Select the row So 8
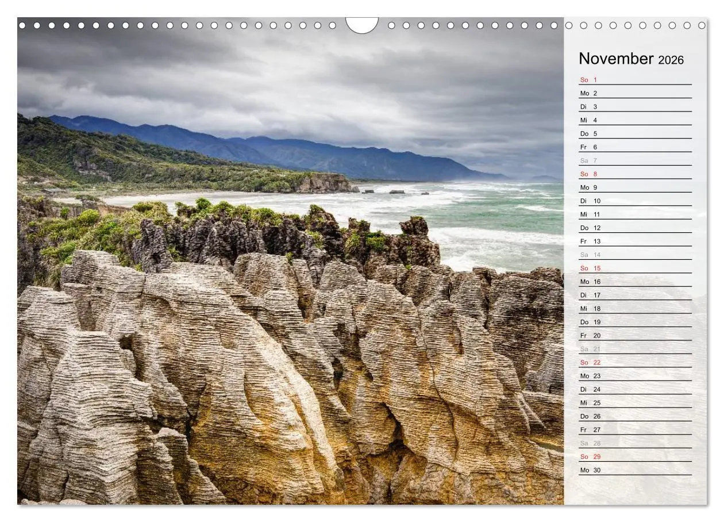This screenshot has height=522, width=724. [635, 174]
